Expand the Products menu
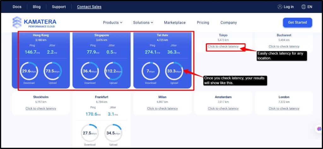This screenshot has width=323, height=149. pos(113,22)
